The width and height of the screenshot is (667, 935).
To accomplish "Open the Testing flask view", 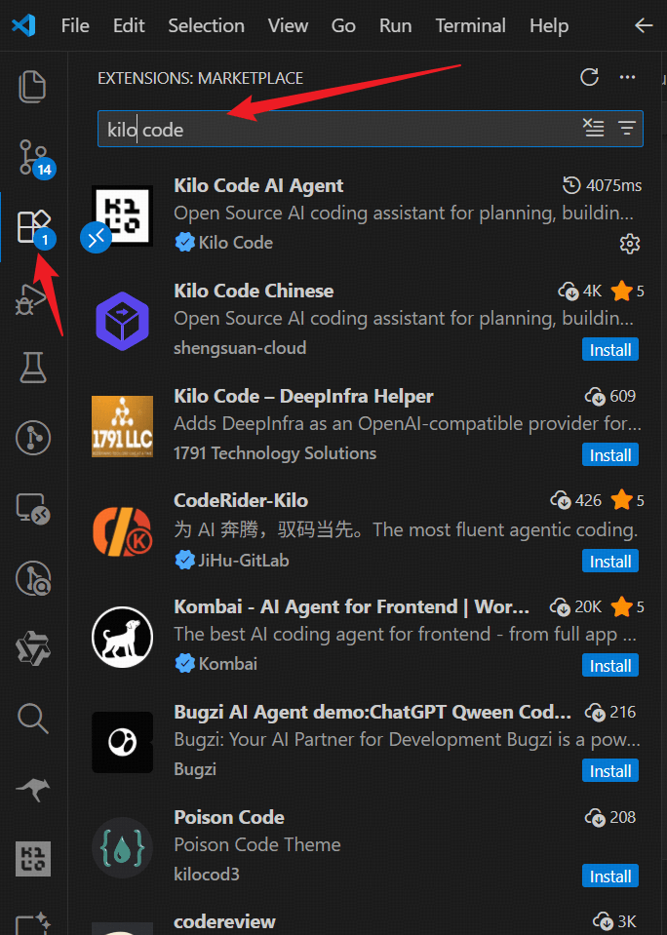I will pos(33,368).
